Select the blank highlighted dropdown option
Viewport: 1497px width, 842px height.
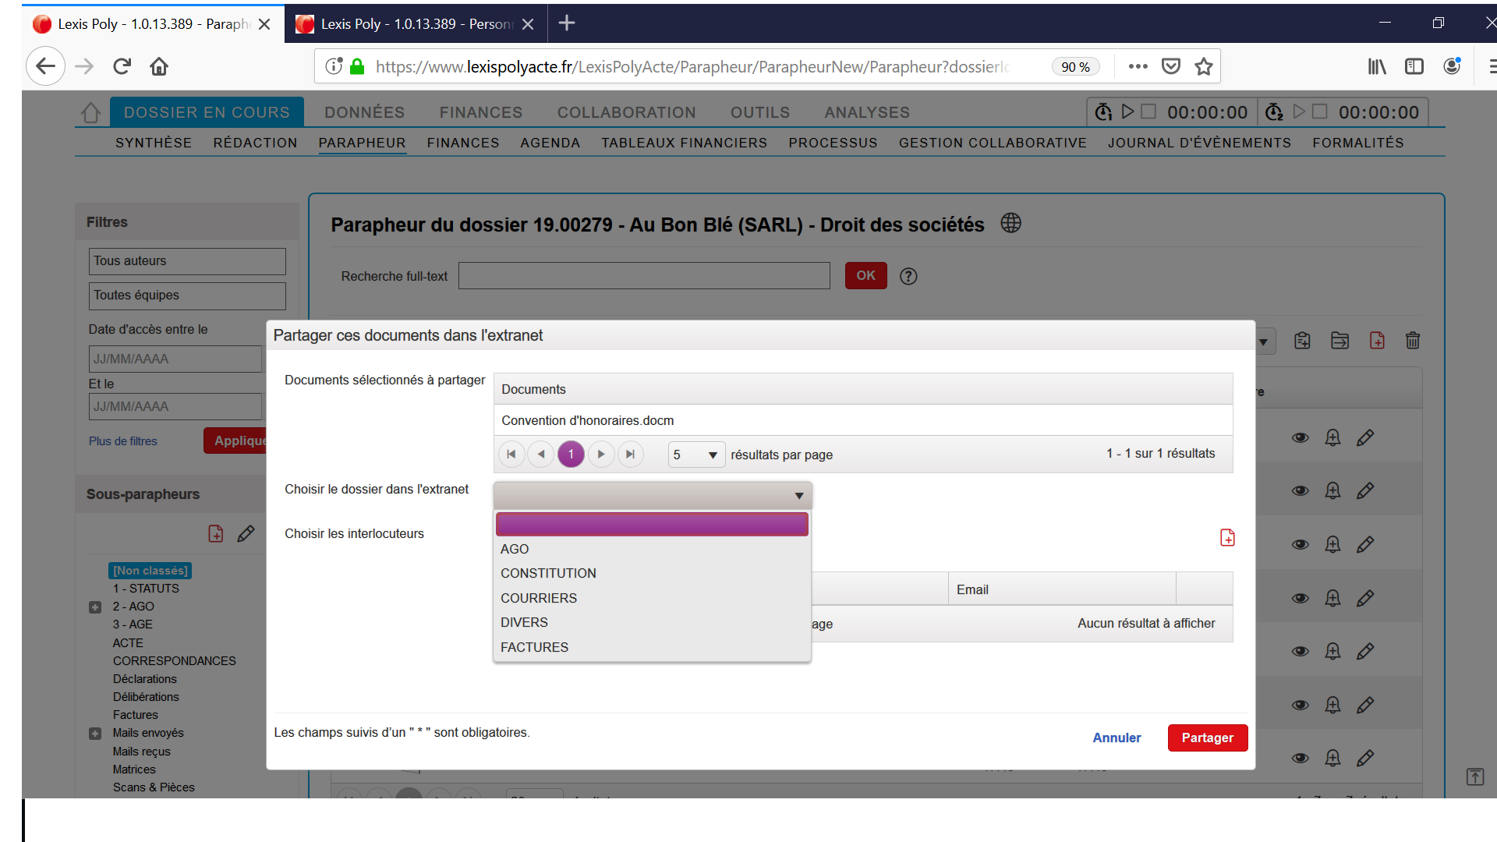pyautogui.click(x=652, y=525)
